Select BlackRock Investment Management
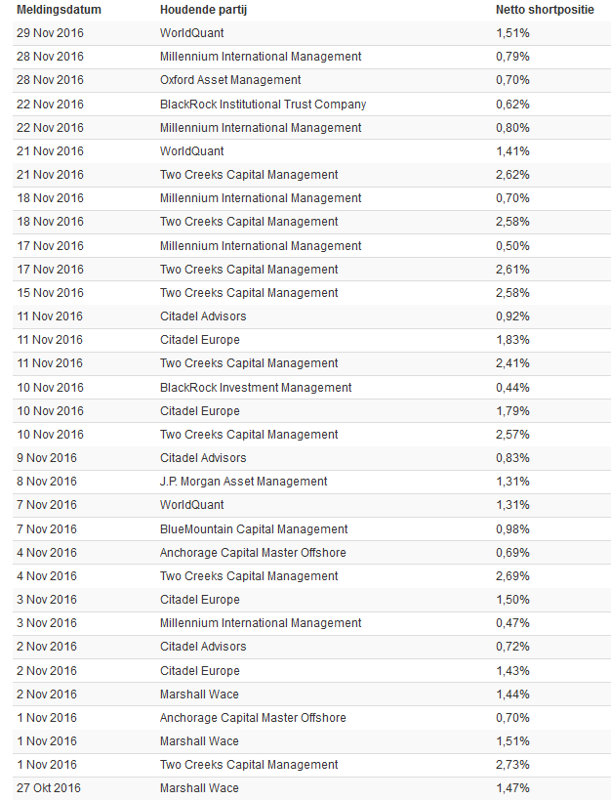Viewport: 611px width, 800px height. point(256,388)
